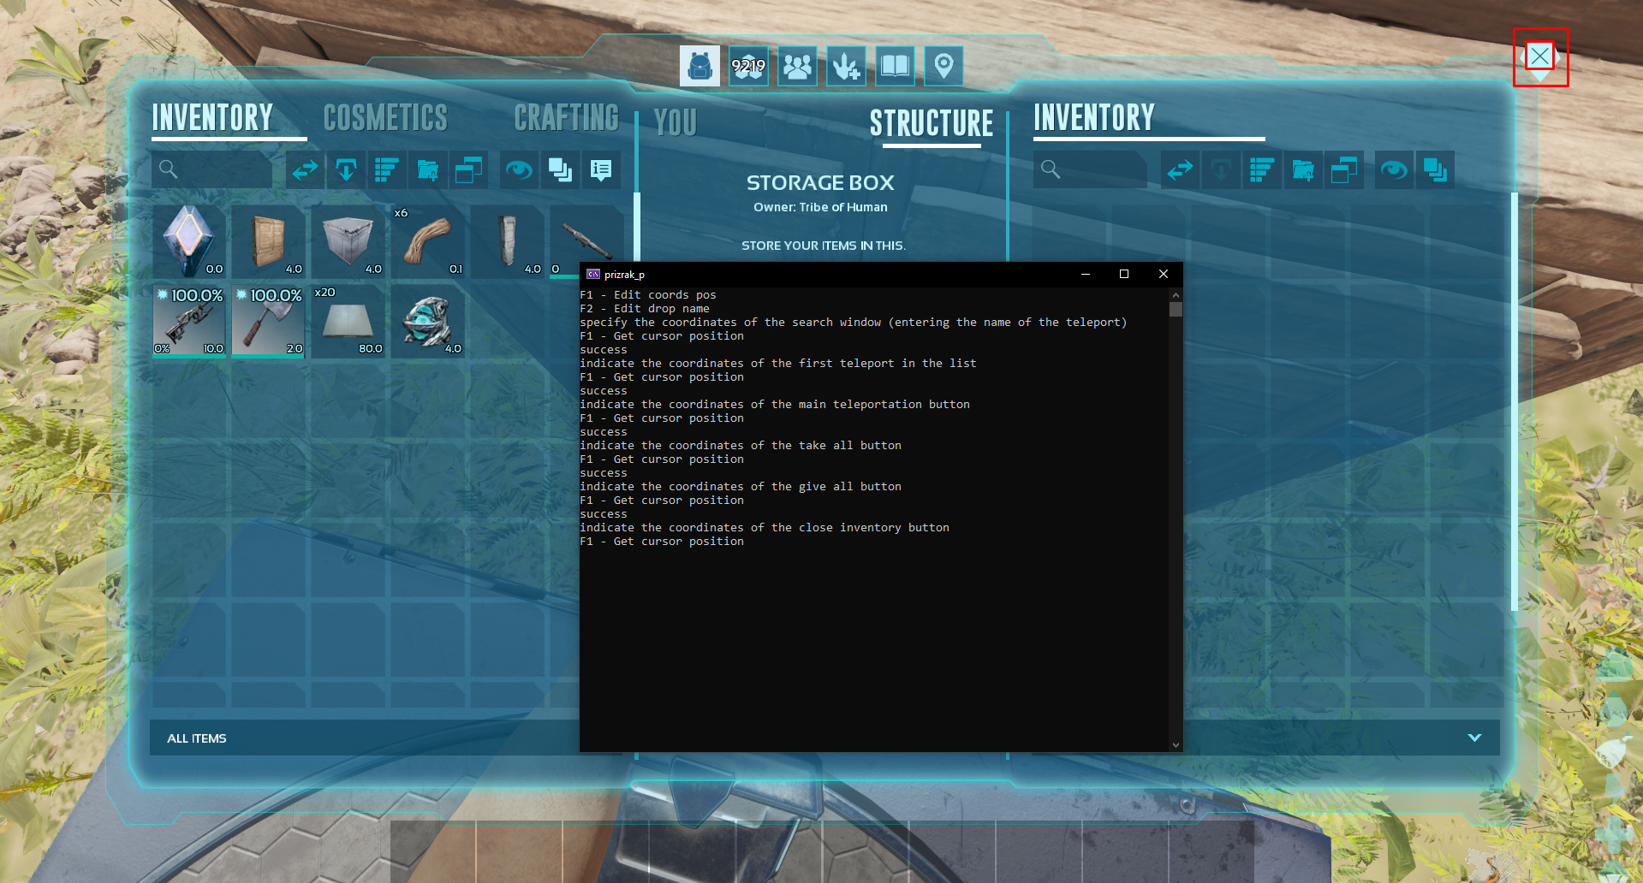
Task: Click the storage box drop-all icon
Action: [x=1221, y=170]
